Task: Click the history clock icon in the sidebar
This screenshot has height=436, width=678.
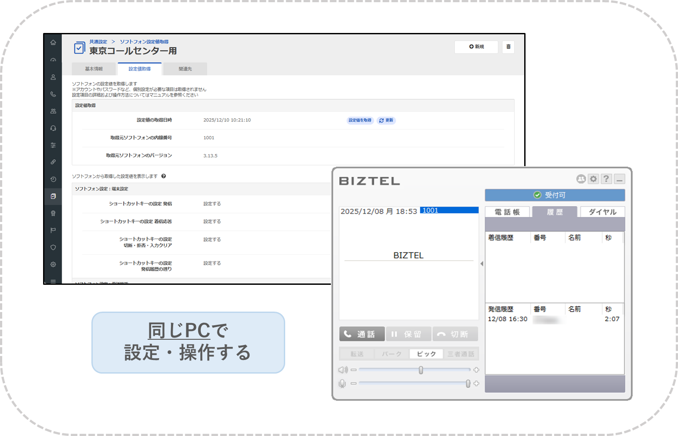Action: (53, 179)
